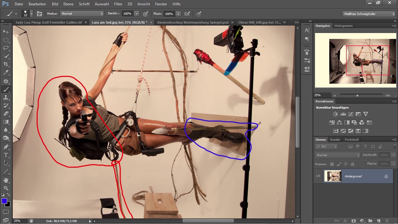Viewport: 398px width, 224px height.
Task: Open the Modus blend mode dropdown
Action: (82, 14)
